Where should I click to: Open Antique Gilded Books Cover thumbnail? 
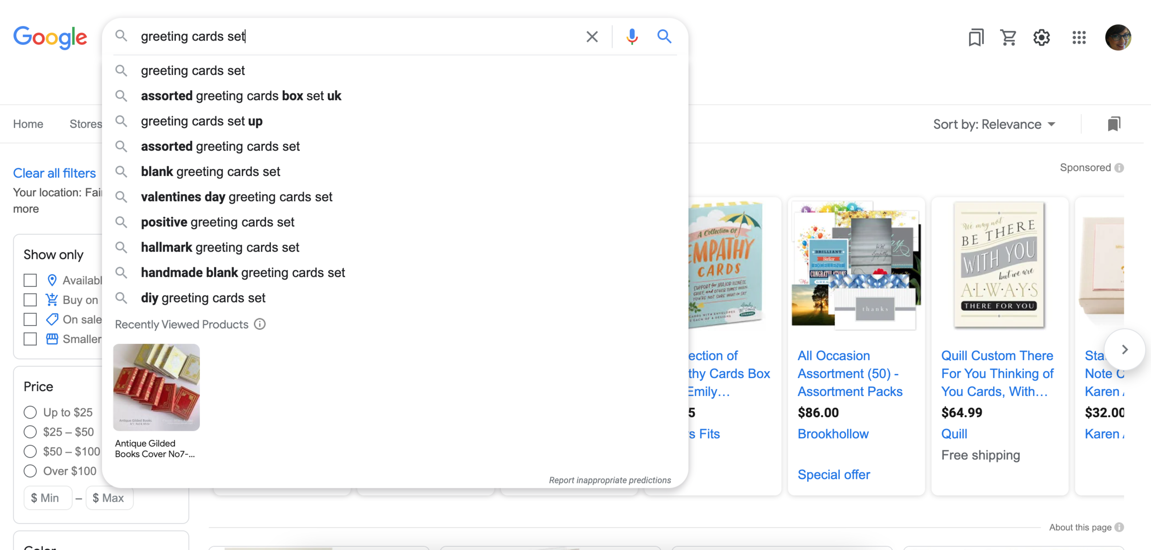pos(157,387)
